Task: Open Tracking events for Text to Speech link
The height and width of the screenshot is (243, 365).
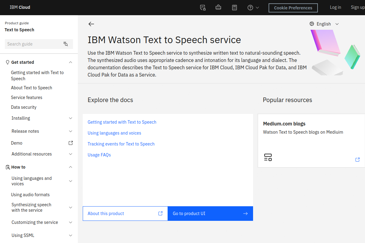Action: (x=121, y=144)
